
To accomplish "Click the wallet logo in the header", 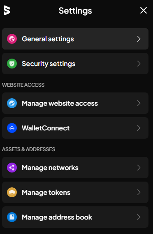I will coord(7,10).
